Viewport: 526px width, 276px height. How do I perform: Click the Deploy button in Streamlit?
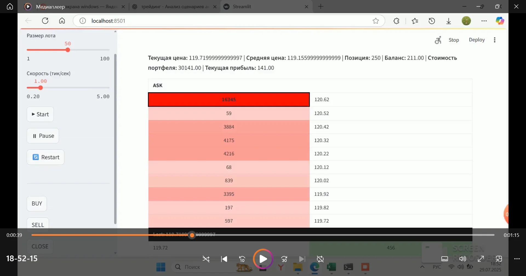477,40
